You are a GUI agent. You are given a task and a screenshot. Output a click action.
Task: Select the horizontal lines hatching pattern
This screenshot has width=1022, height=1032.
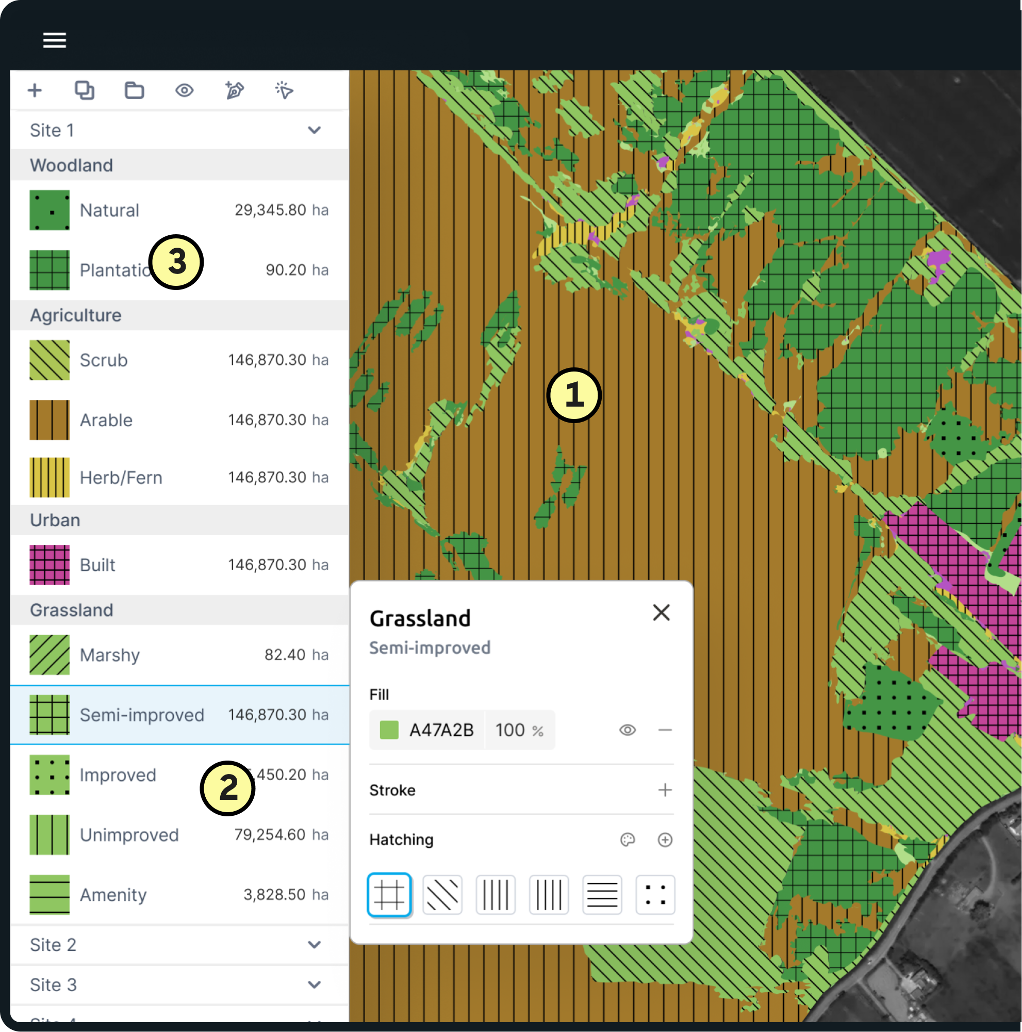[x=602, y=895]
